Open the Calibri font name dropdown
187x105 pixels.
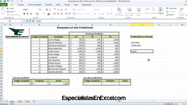(x=38, y=9)
